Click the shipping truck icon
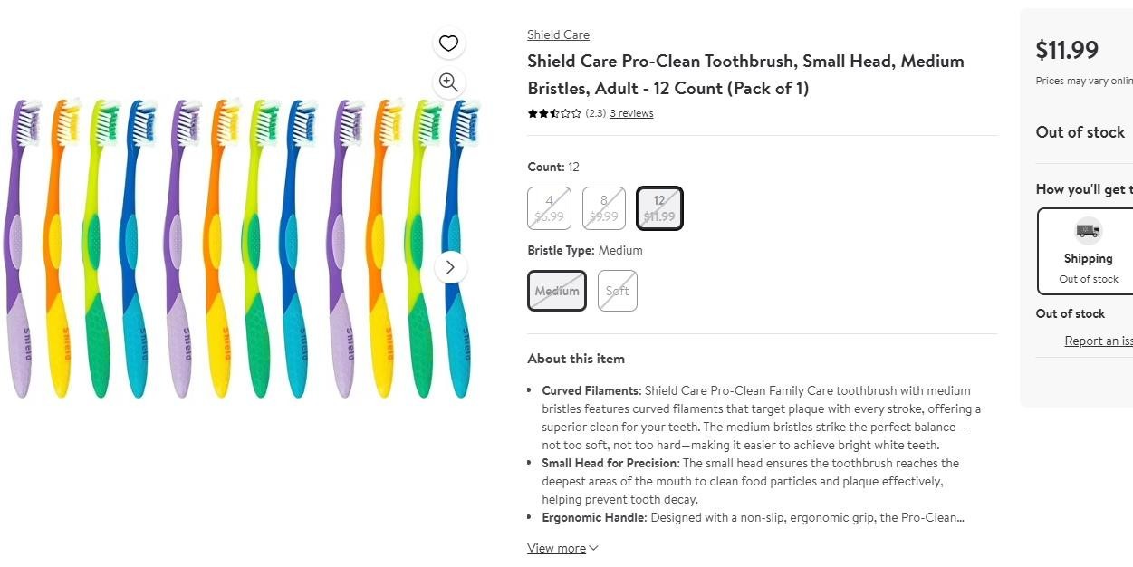 click(1088, 230)
